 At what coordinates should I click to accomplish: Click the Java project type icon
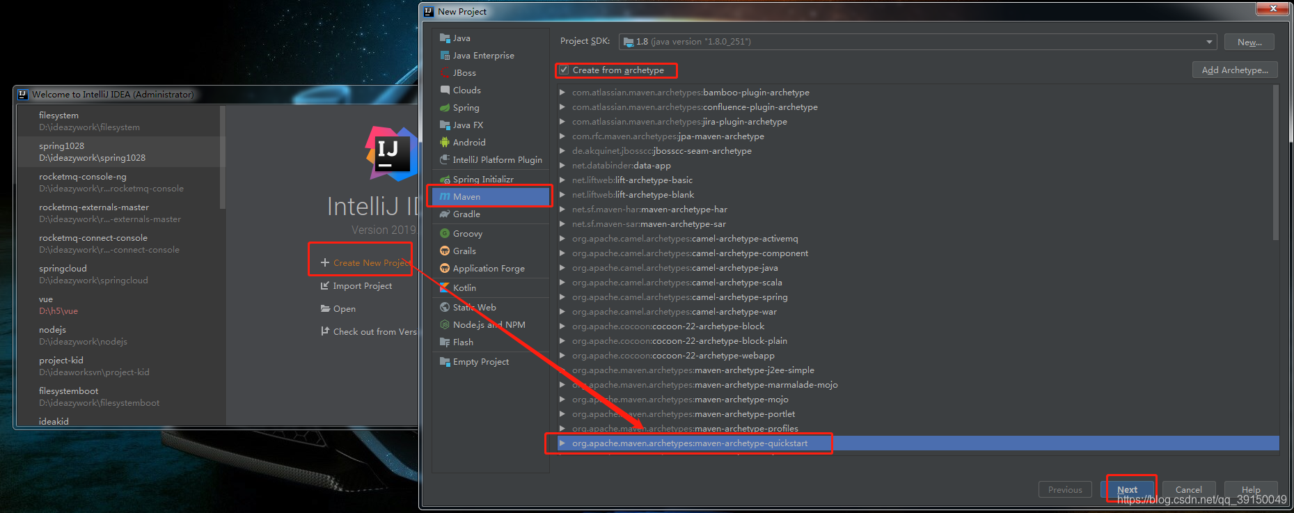coord(445,38)
